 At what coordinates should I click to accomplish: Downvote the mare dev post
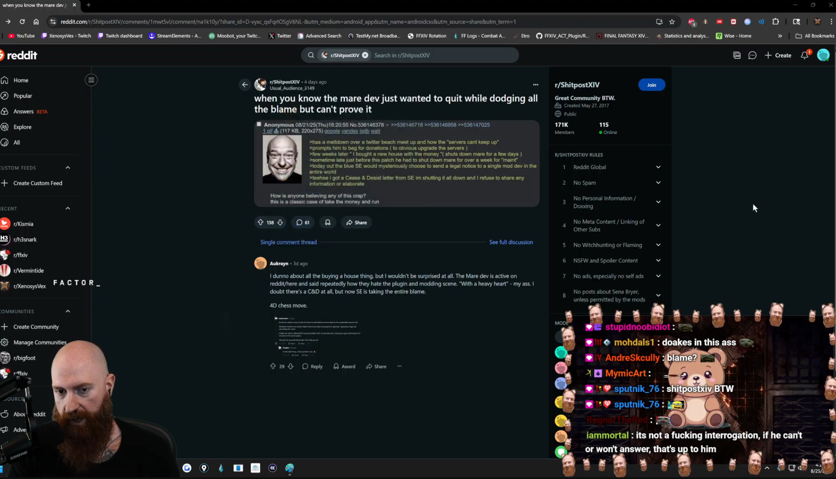[280, 222]
